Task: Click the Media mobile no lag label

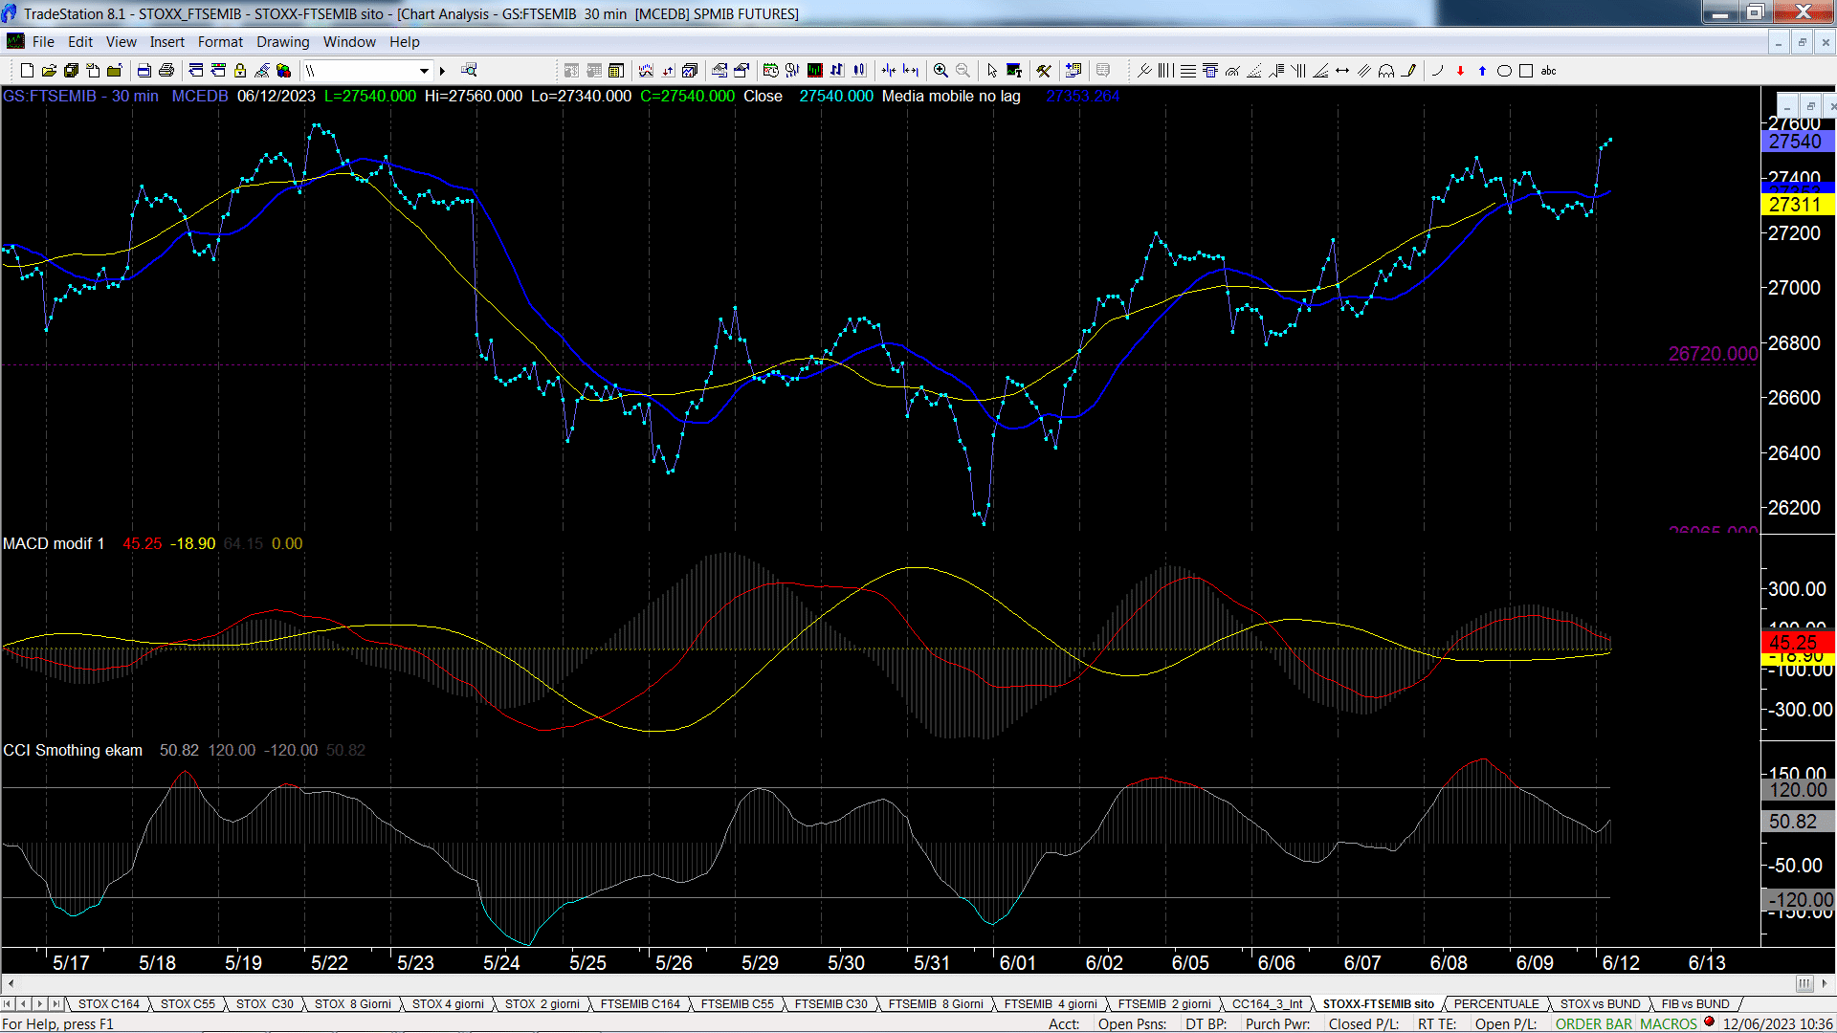Action: 951,96
